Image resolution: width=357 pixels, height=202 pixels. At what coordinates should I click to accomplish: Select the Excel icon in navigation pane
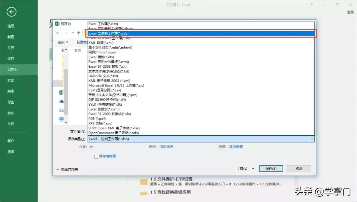tap(61, 92)
